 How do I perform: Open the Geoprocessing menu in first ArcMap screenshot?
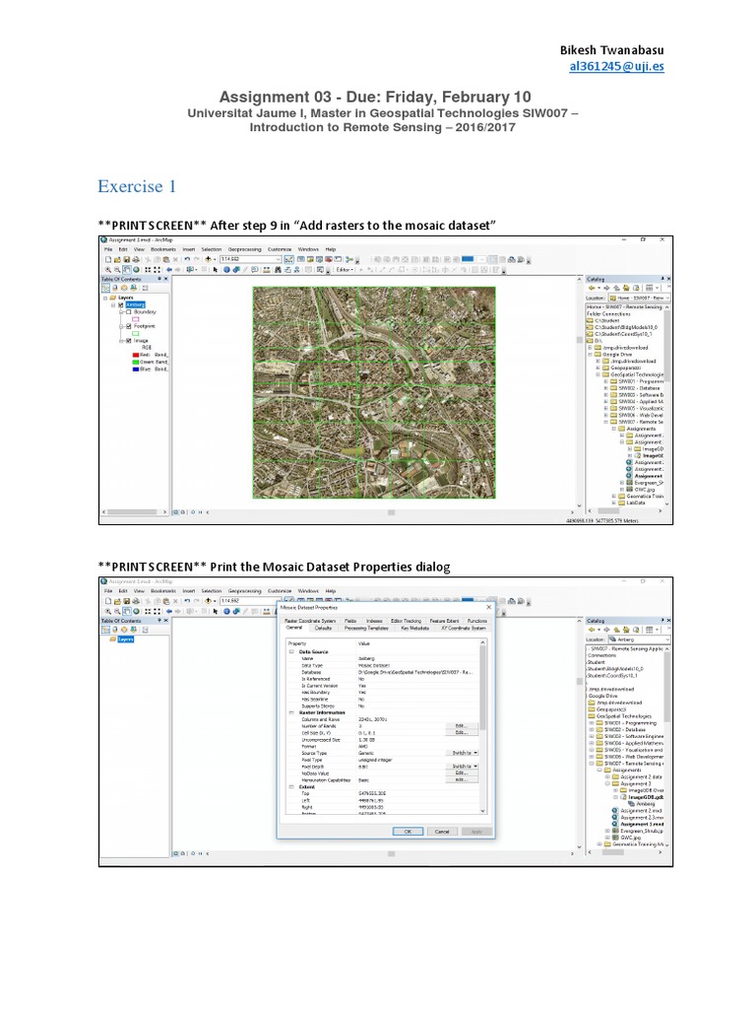coord(245,249)
